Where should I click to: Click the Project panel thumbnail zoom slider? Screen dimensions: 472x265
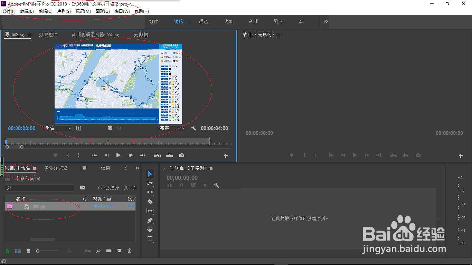[48, 251]
